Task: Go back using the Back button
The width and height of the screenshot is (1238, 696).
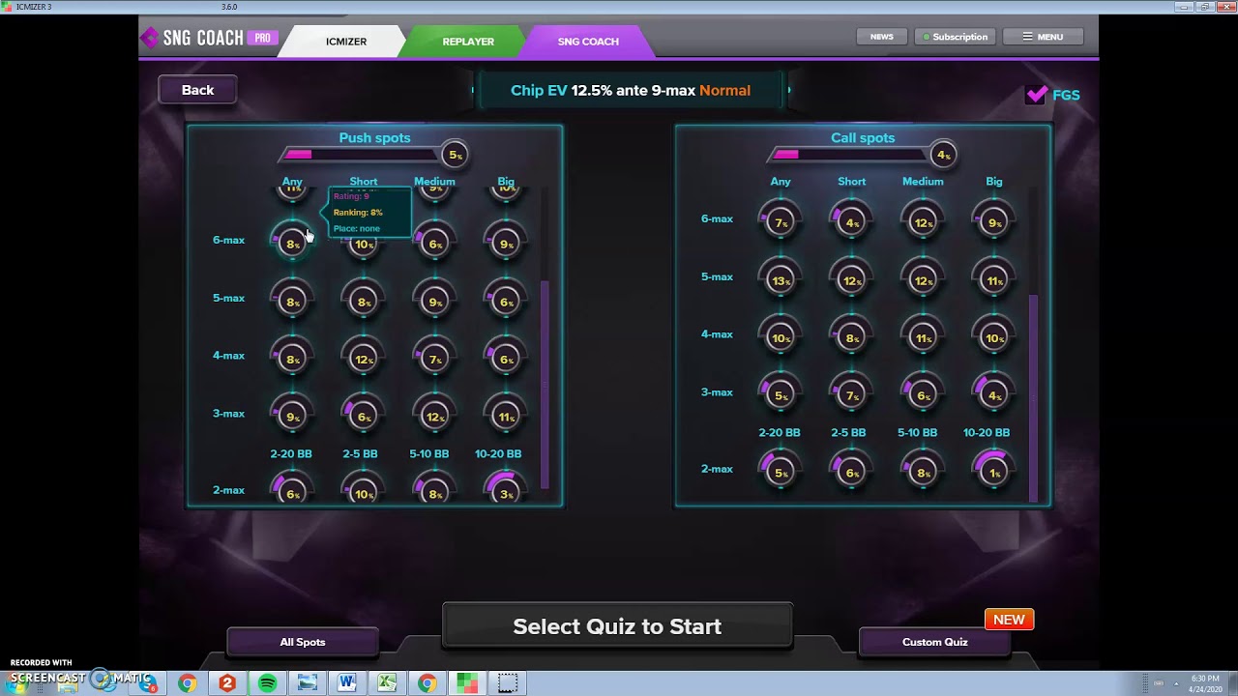Action: pos(197,90)
